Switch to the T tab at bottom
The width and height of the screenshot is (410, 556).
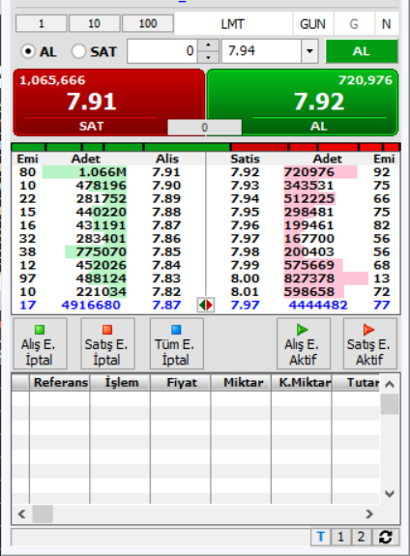pos(321,538)
